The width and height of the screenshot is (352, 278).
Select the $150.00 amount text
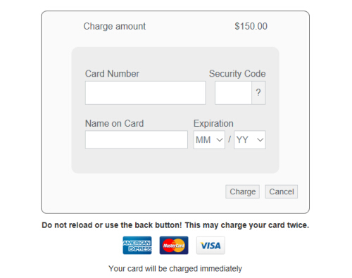pyautogui.click(x=251, y=26)
